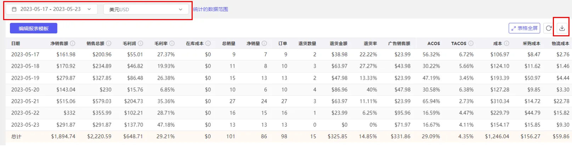Click total net sales $1,894.74

(x=63, y=136)
